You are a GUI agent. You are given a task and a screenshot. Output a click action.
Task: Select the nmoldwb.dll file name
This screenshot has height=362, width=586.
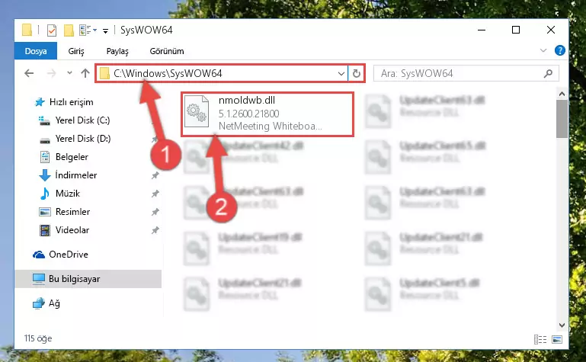click(x=247, y=100)
